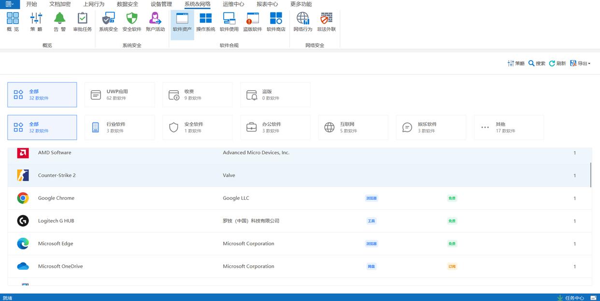Screen dimensions: 600x301
Task: Switch to the 运维中心 tab
Action: point(233,4)
